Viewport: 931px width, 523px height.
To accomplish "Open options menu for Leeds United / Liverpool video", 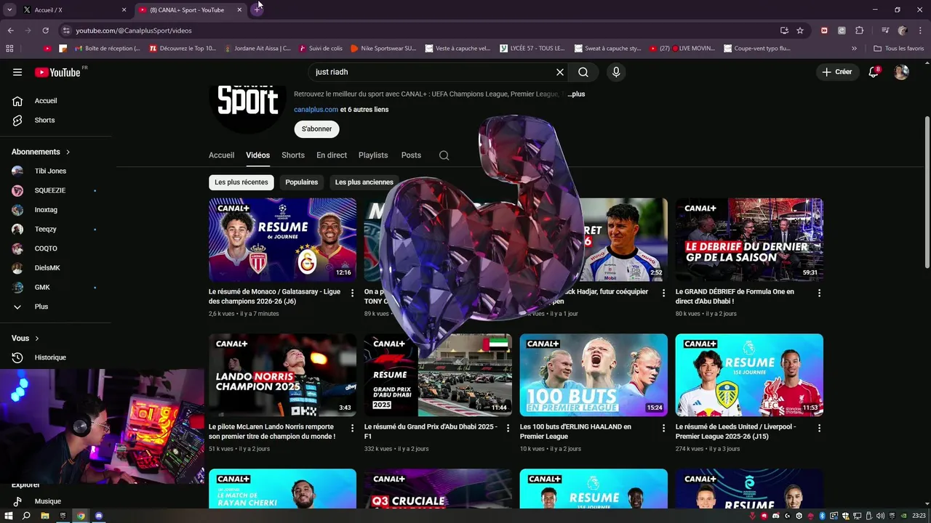I will 819,428.
